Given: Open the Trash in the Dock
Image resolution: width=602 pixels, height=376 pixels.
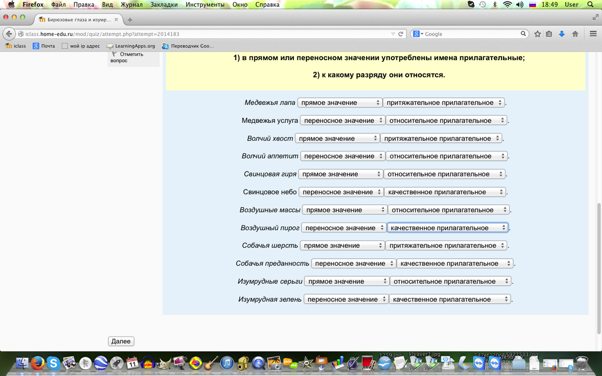Looking at the screenshot, I should (582, 363).
